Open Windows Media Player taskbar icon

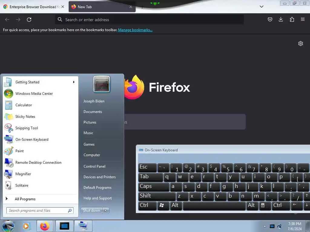pos(26,226)
